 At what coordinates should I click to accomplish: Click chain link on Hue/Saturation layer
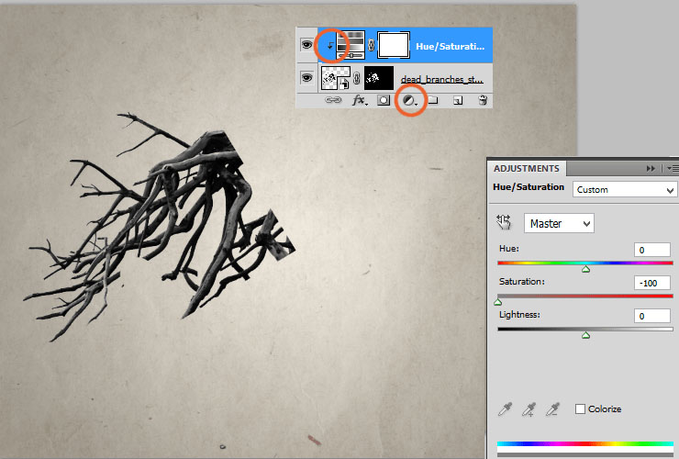371,45
